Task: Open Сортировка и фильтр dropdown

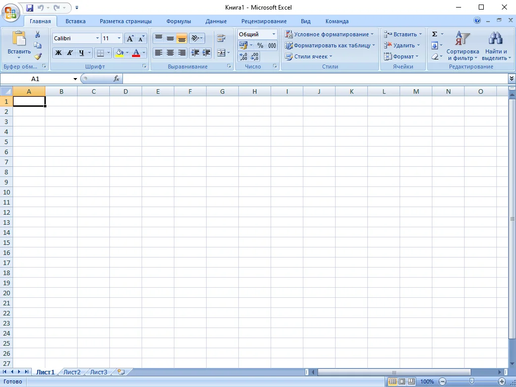Action: coord(463,45)
